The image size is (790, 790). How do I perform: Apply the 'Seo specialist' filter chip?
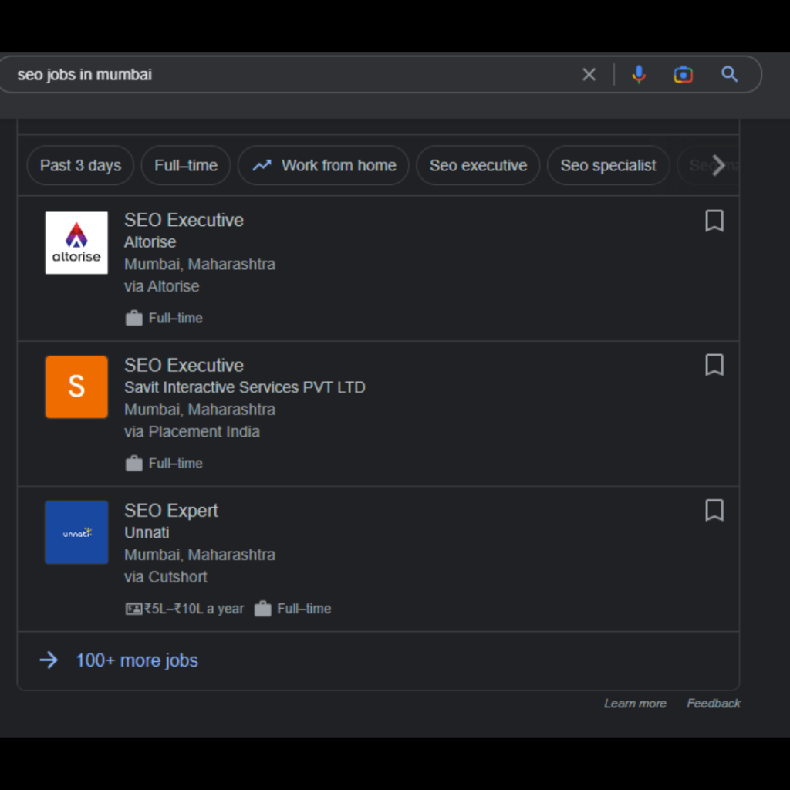pos(608,165)
